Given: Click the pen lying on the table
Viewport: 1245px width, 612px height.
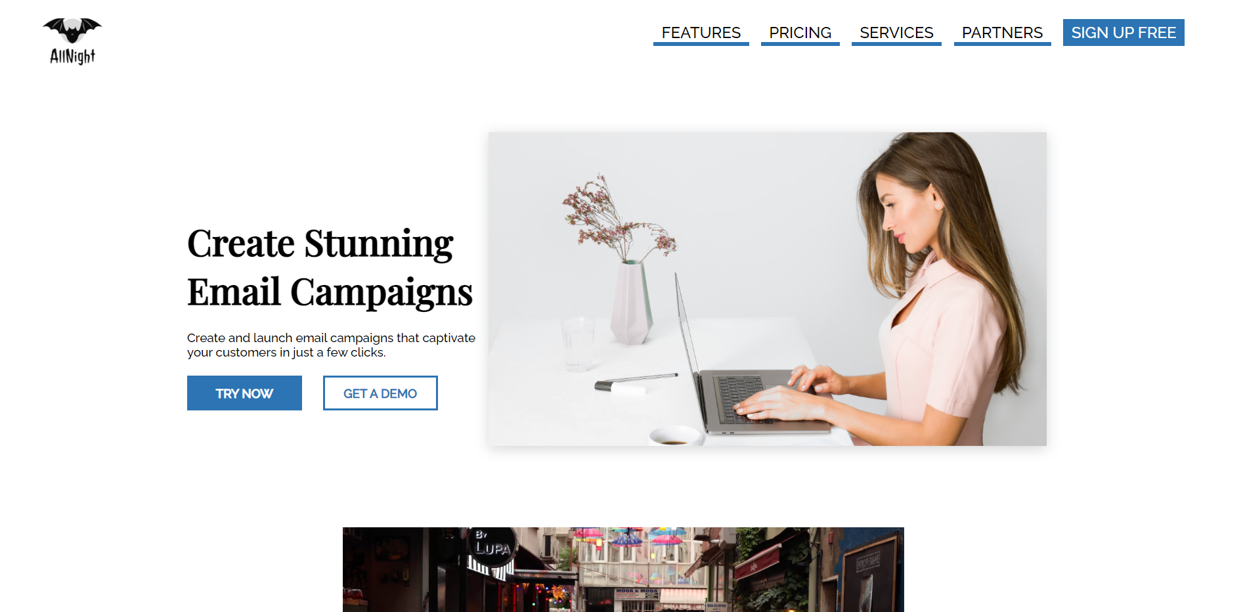Looking at the screenshot, I should tap(636, 382).
